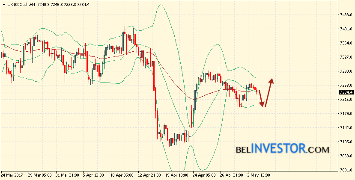The height and width of the screenshot is (180, 355).
Task: Pick the 7401.0 price axis label
Action: (x=346, y=29)
